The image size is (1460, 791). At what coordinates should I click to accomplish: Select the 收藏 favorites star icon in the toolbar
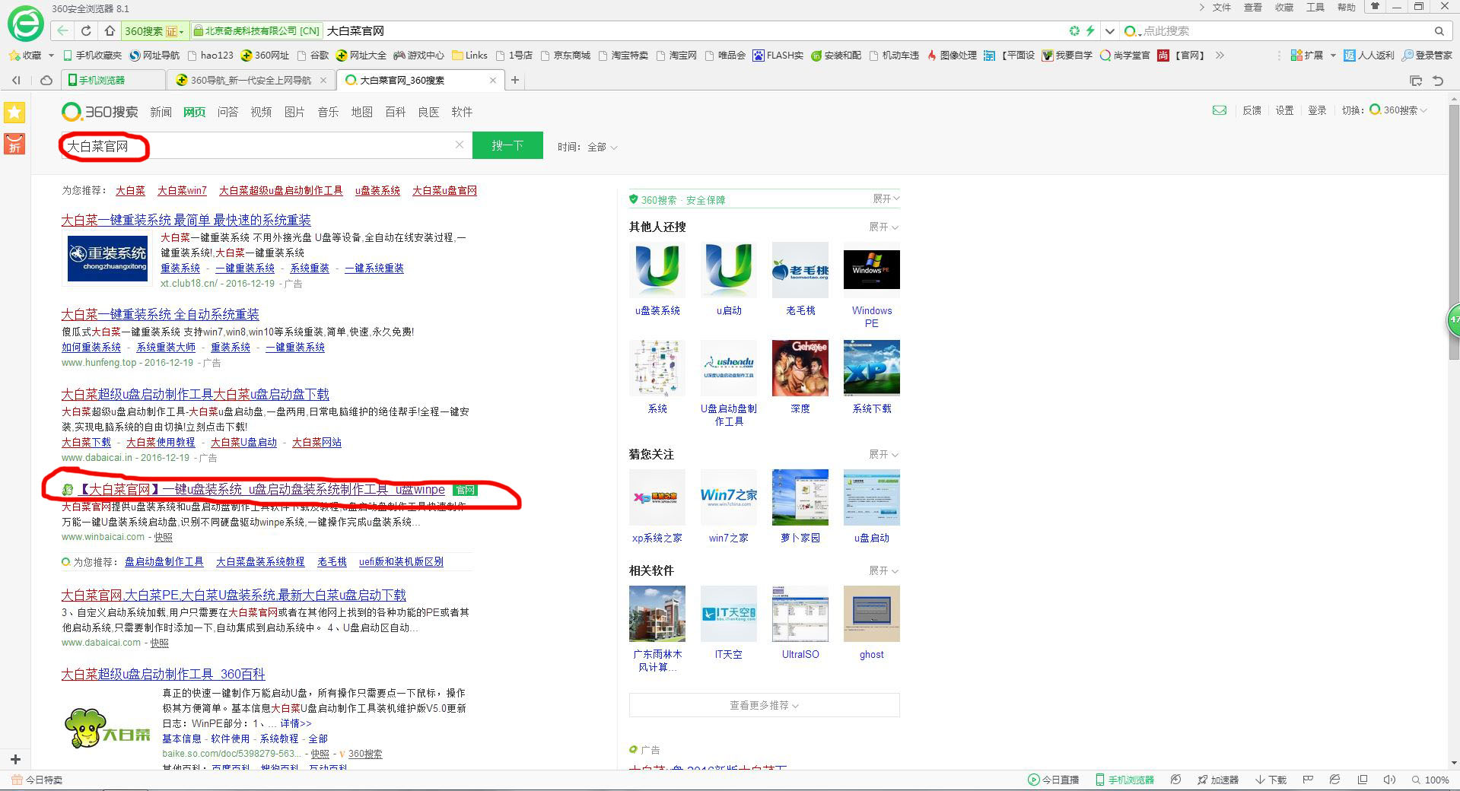click(x=14, y=55)
